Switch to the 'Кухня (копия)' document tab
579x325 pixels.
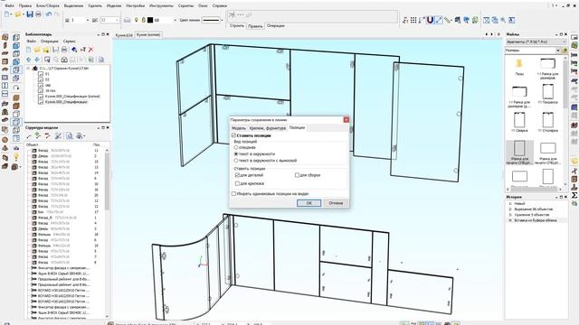tap(148, 35)
